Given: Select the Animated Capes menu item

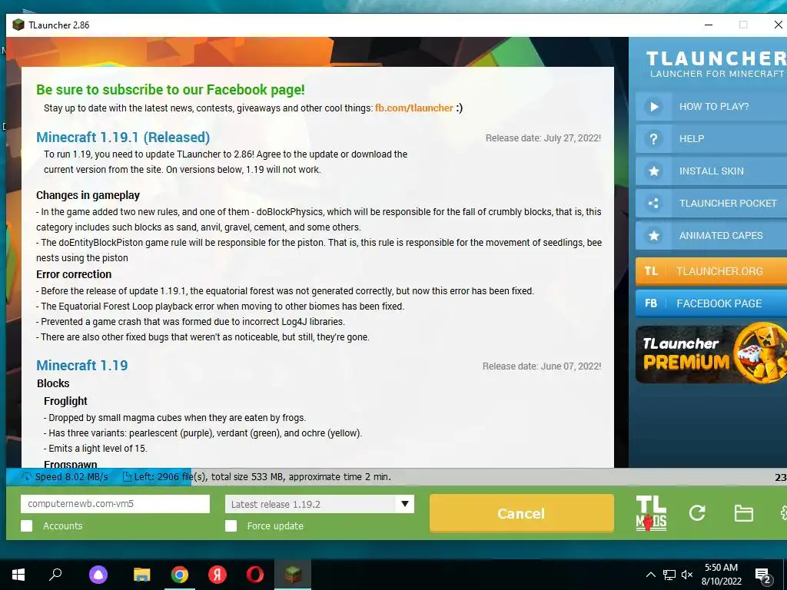Looking at the screenshot, I should click(711, 235).
